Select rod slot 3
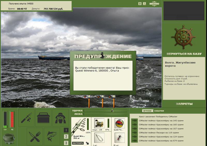Viewport: 207px width, 146px height. (x=66, y=143)
